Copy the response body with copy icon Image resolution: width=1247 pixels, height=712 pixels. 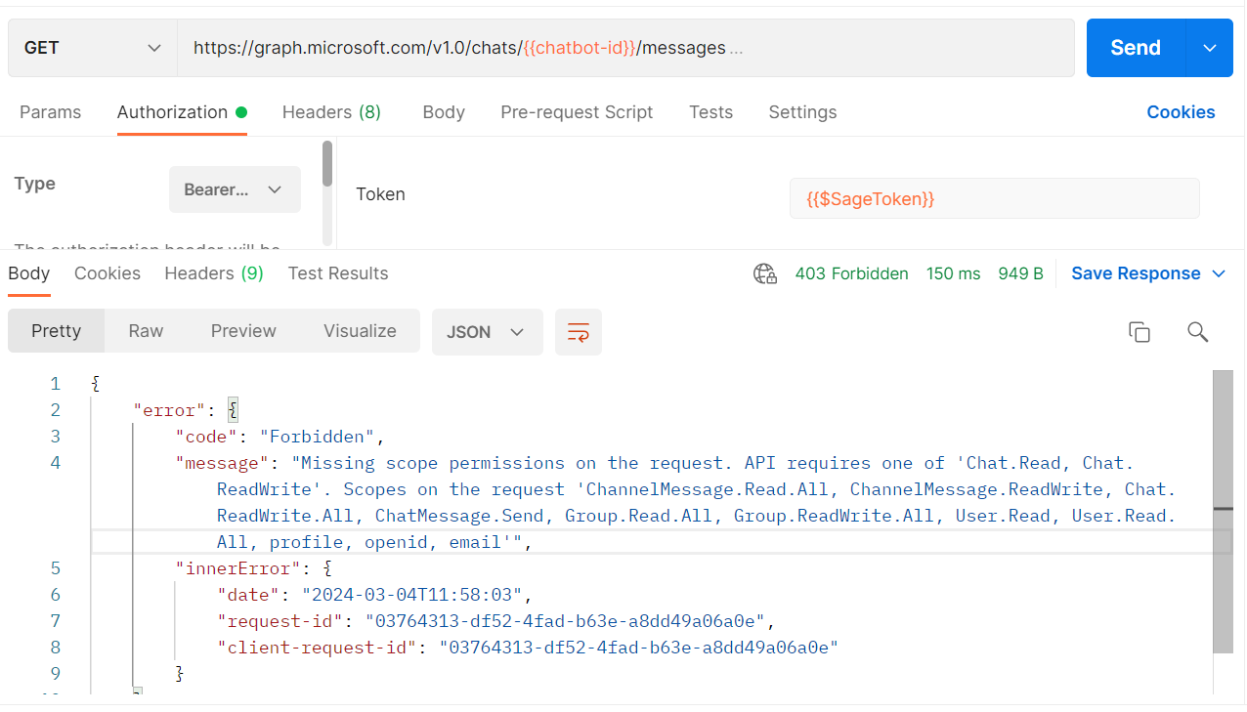click(x=1139, y=332)
